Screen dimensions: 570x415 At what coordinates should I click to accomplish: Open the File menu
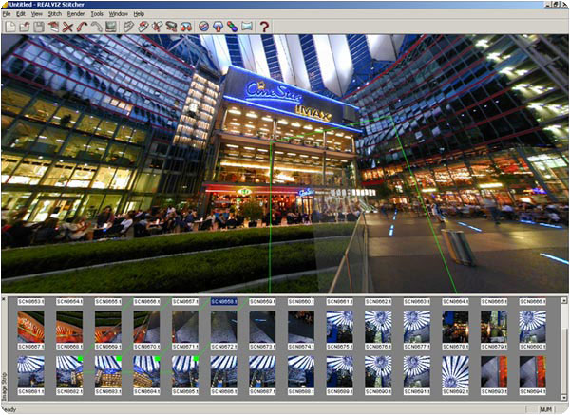[7, 14]
